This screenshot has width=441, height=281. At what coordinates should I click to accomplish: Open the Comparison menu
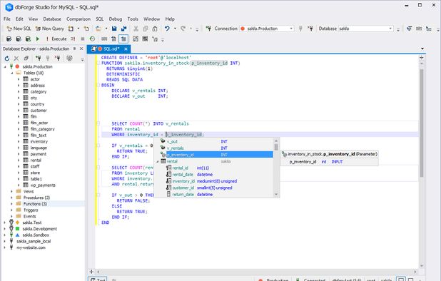pyautogui.click(x=78, y=19)
